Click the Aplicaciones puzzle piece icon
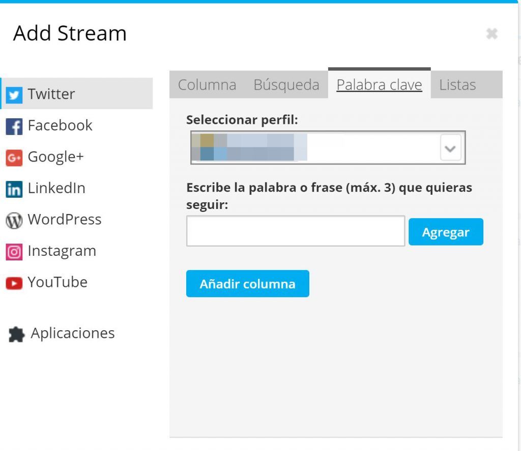The image size is (521, 451). (x=17, y=334)
